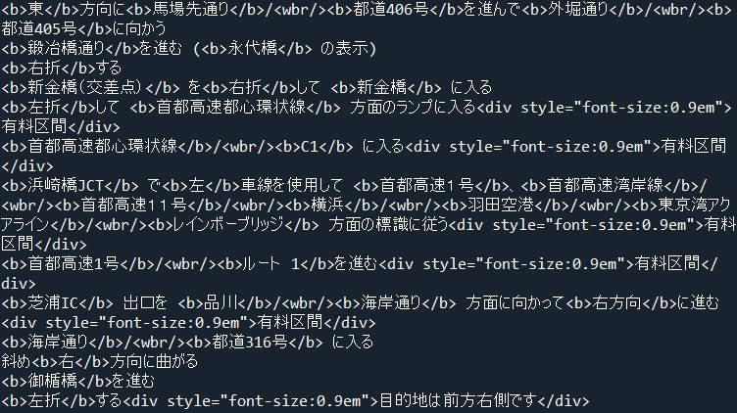Place cursor on 芝浦IC text
Viewport: 737px width, 413px height.
[56, 303]
